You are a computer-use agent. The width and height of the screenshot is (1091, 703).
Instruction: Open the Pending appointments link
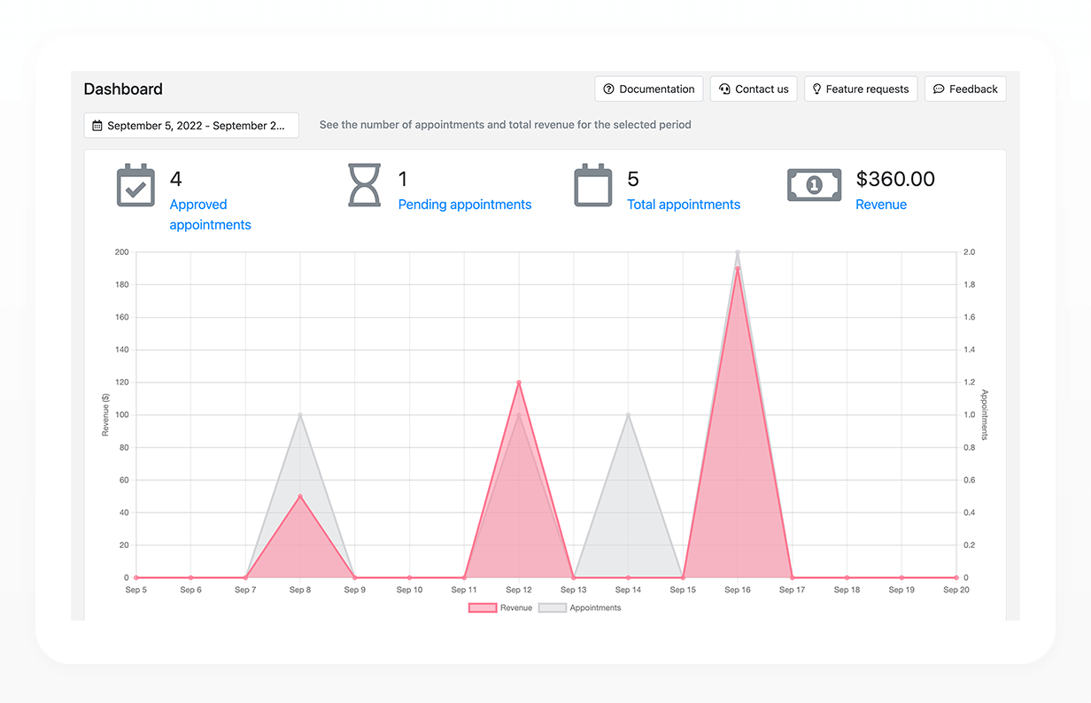point(465,205)
